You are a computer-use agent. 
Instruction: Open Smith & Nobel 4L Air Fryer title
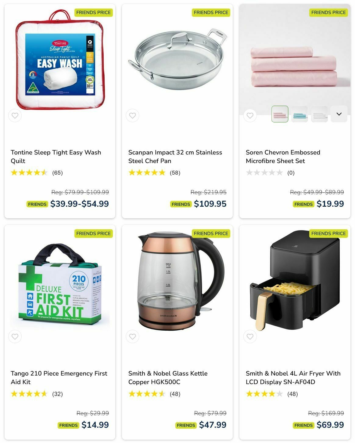coord(293,378)
